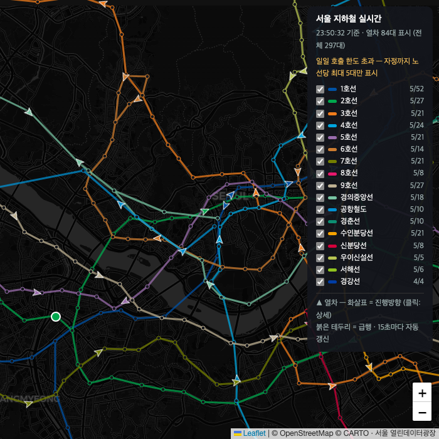Click the green highlighted station marker
The height and width of the screenshot is (439, 439).
pos(56,317)
